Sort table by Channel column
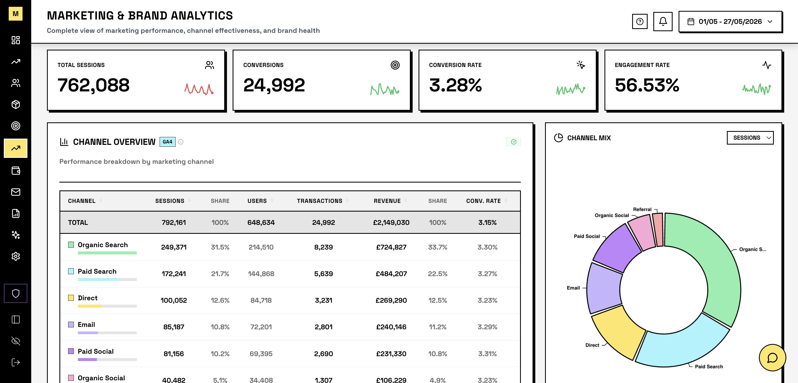This screenshot has width=798, height=383. pyautogui.click(x=85, y=201)
